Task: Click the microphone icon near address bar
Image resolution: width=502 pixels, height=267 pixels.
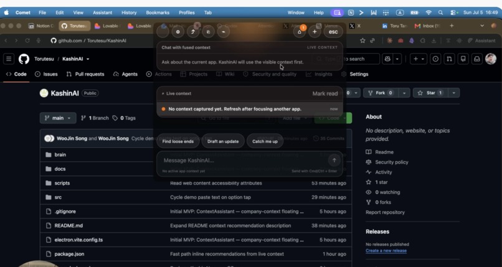Action: pyautogui.click(x=39, y=41)
